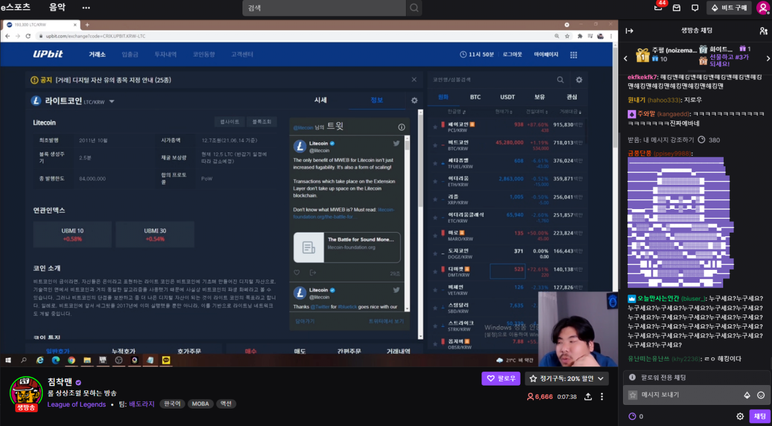Select the 시세 tab on Litecoin panel
This screenshot has width=772, height=426.
320,100
